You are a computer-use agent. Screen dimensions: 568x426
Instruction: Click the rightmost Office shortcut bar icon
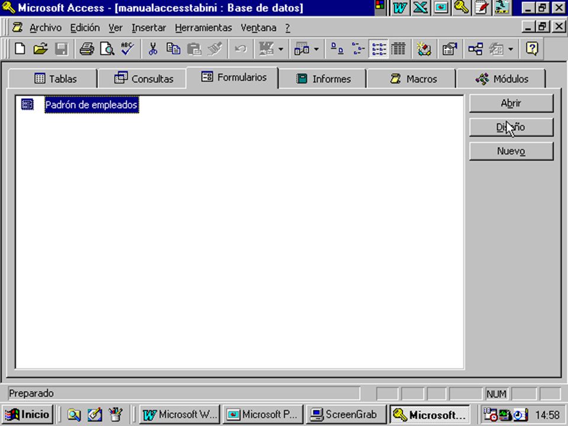502,8
